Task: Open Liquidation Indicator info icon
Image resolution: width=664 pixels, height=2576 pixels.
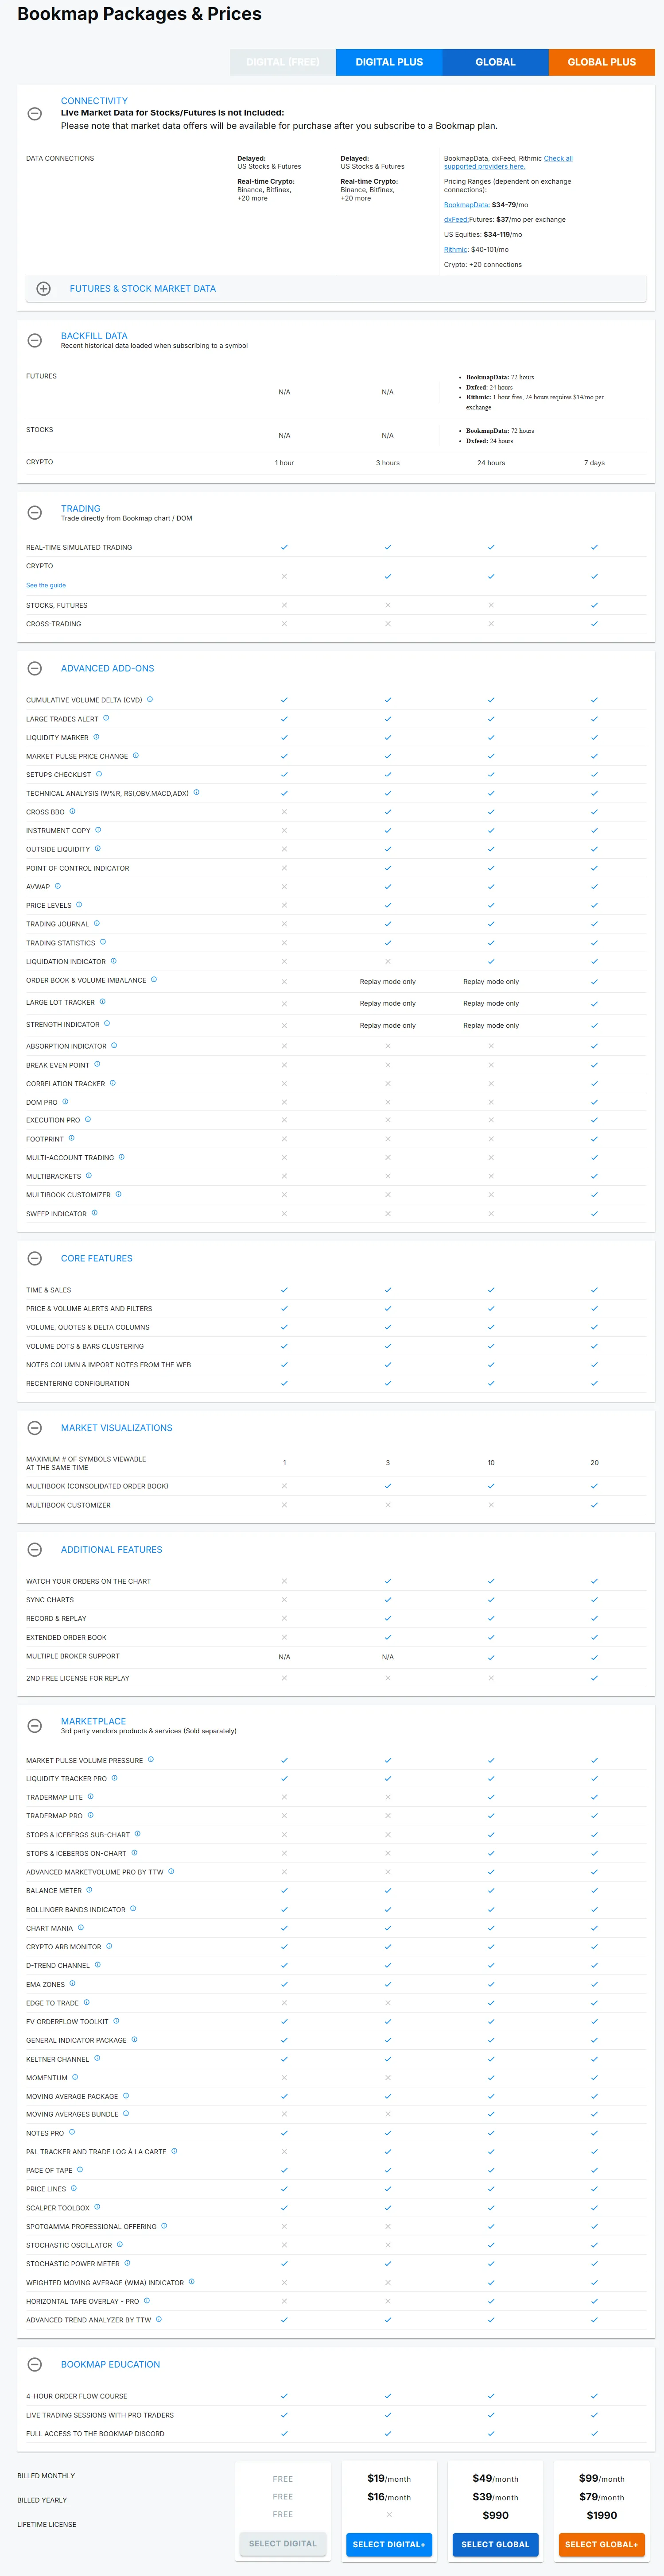Action: [113, 960]
